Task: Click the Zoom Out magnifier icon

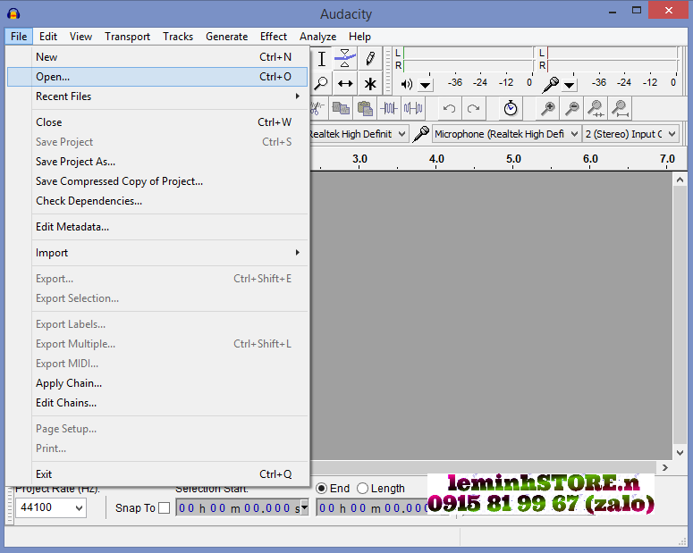Action: coord(572,108)
